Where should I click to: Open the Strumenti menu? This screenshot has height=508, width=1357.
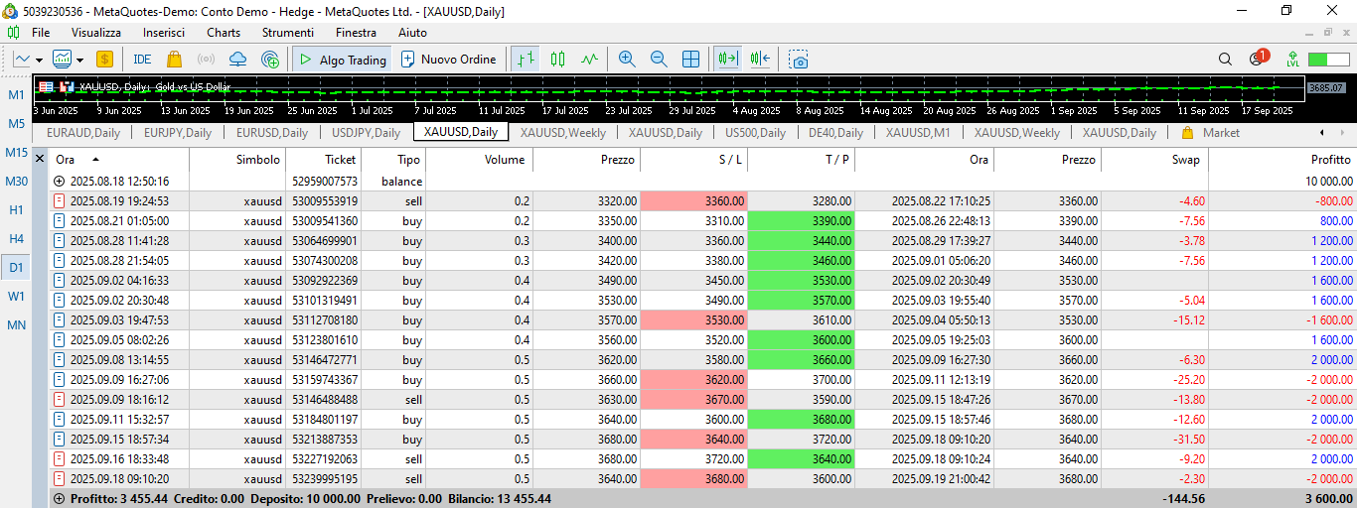point(287,33)
